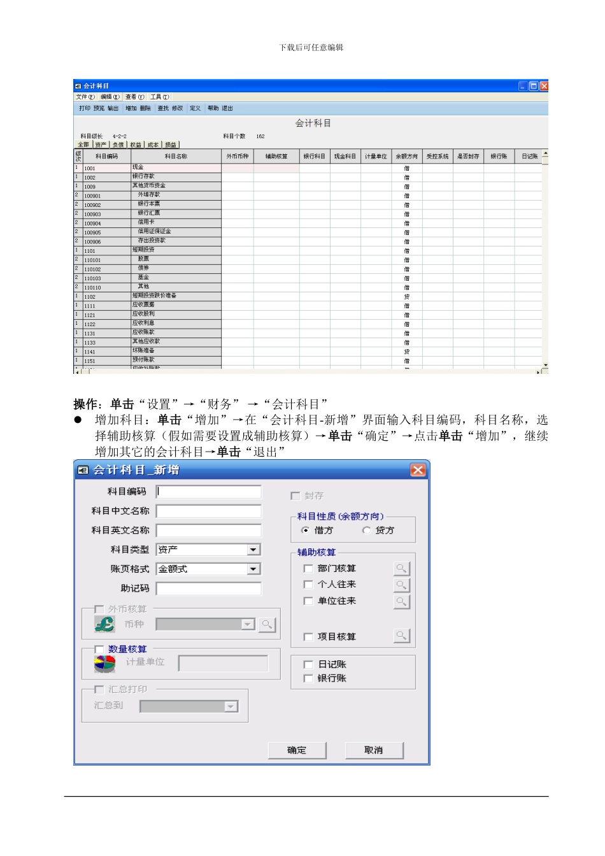Tick the 封存 checkbox
605x856 pixels.
(295, 496)
